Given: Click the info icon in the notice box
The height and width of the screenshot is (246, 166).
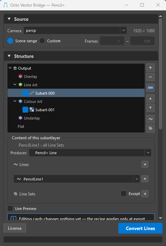Looking at the screenshot, I should [x=13, y=218].
